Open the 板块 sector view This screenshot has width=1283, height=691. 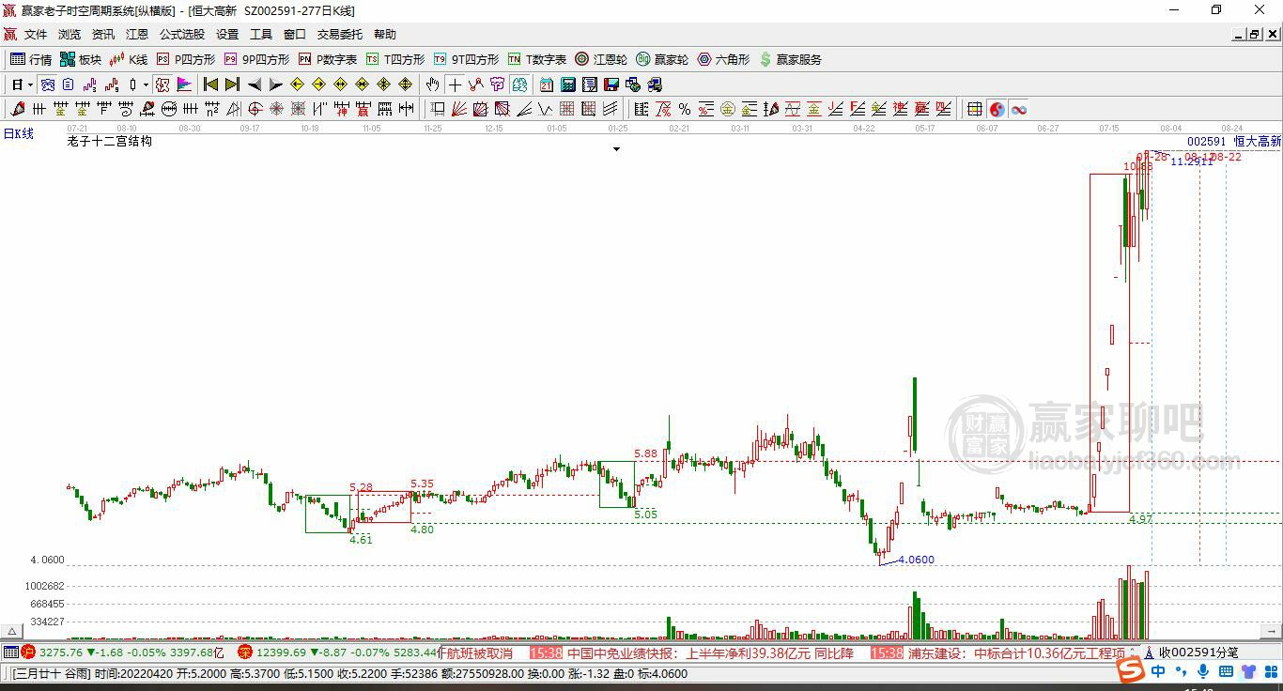click(x=81, y=59)
